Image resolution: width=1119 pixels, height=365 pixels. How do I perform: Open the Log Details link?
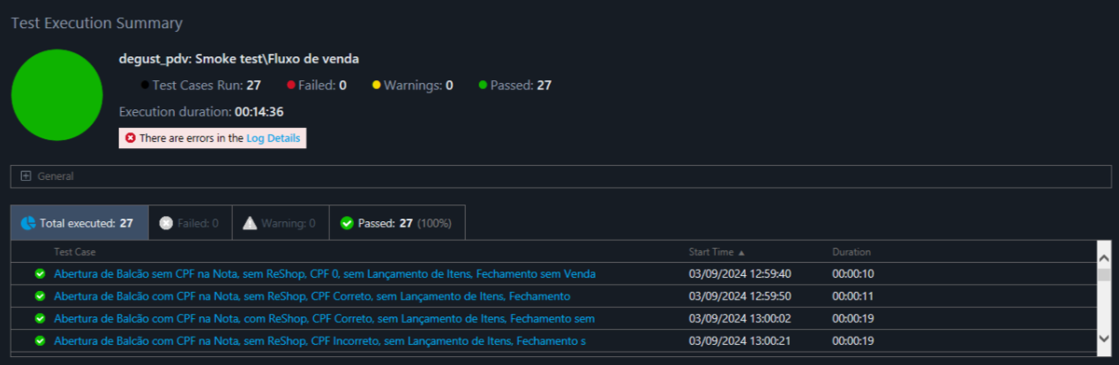click(274, 138)
